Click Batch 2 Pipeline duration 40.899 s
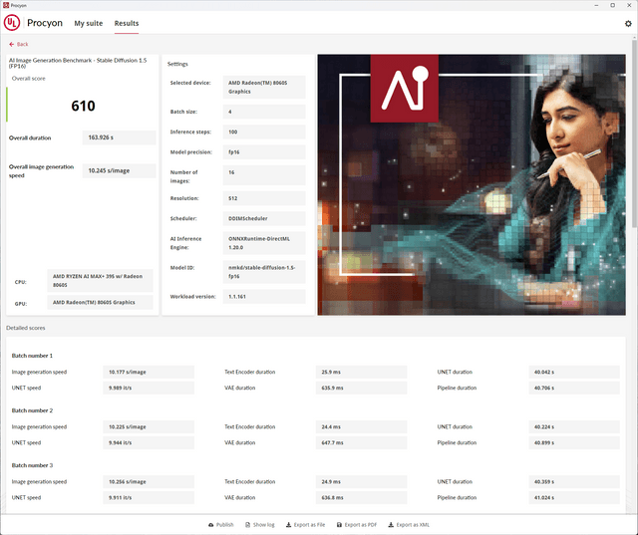 [x=574, y=442]
